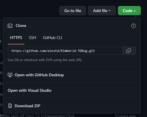147x117 pixels.
Task: Click the repository clone URL field
Action: click(65, 51)
